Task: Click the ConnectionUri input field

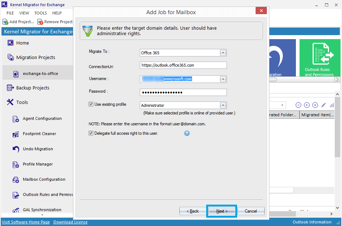Action: click(x=183, y=65)
